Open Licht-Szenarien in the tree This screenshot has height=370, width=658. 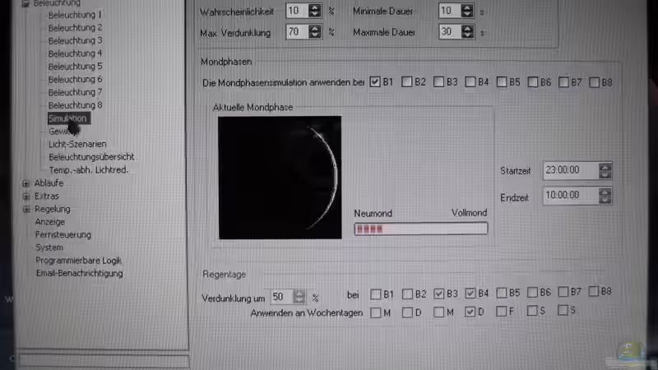pyautogui.click(x=77, y=144)
